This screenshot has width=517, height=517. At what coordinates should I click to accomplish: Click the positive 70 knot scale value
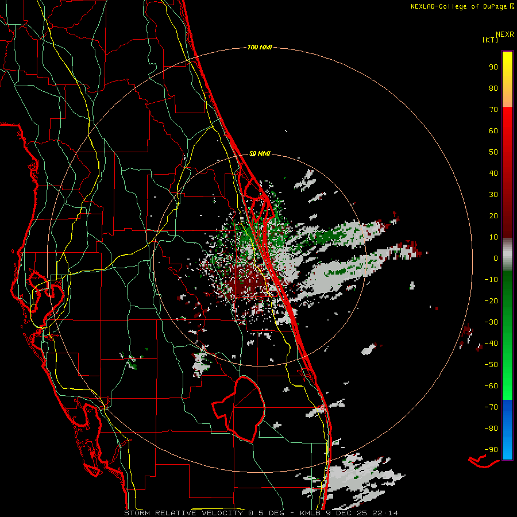[493, 110]
